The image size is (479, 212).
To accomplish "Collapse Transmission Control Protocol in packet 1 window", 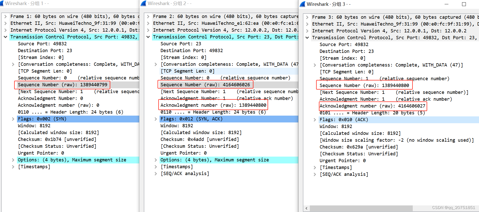I will tap(6, 37).
